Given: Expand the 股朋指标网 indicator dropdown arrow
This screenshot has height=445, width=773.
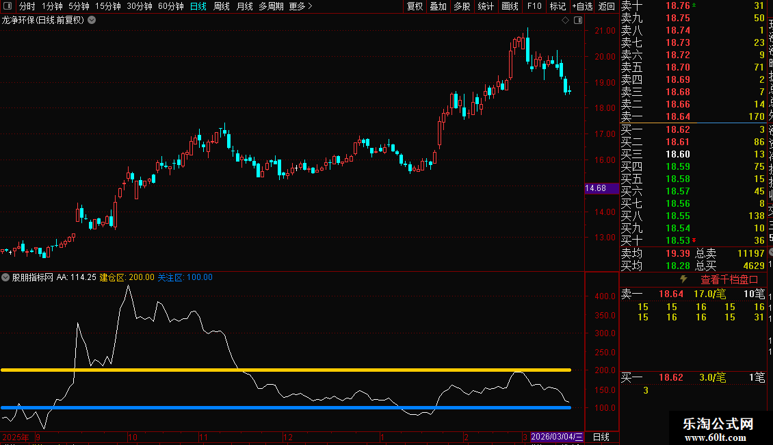Looking at the screenshot, I should (x=6, y=277).
